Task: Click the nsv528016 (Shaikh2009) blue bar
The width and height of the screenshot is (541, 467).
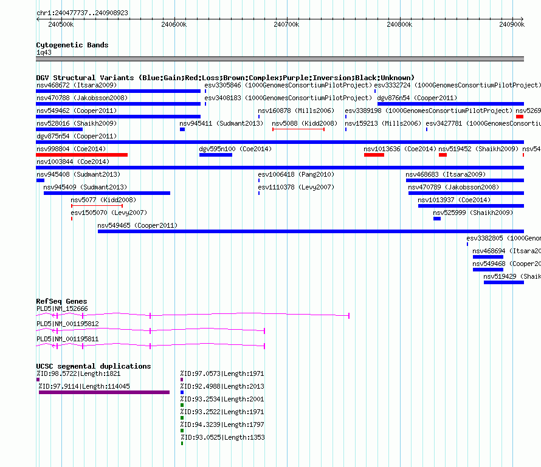Action: (60, 129)
